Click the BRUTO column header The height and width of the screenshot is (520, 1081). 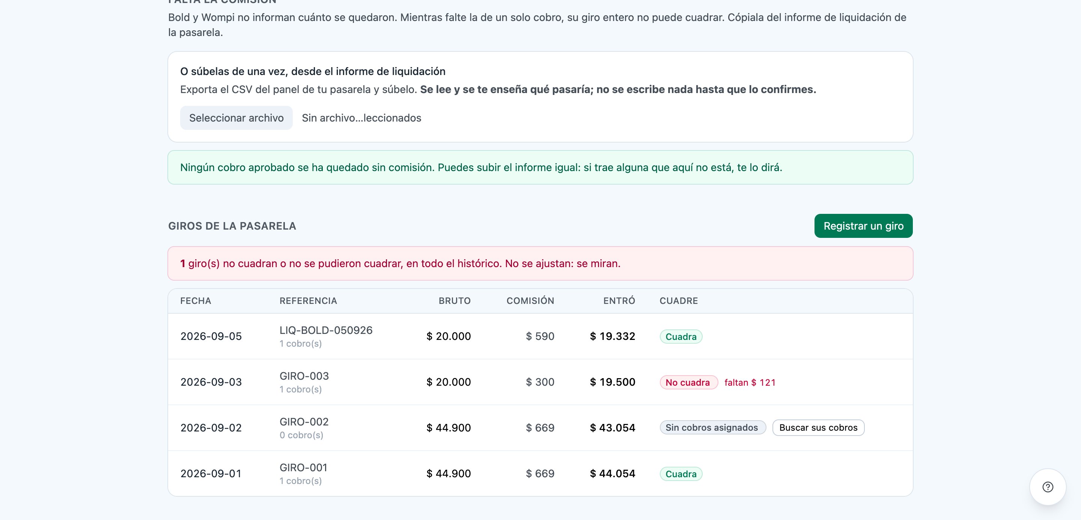(455, 301)
